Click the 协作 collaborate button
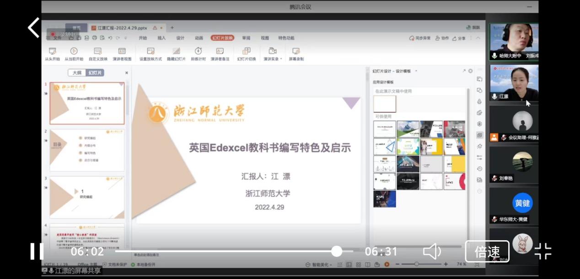 point(442,38)
